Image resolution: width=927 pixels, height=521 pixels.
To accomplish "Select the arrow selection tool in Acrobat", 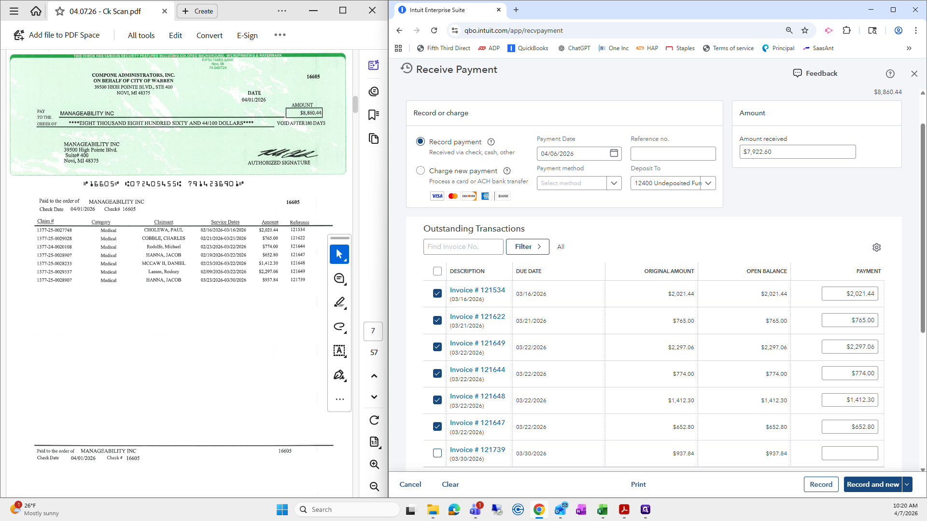I will [339, 254].
